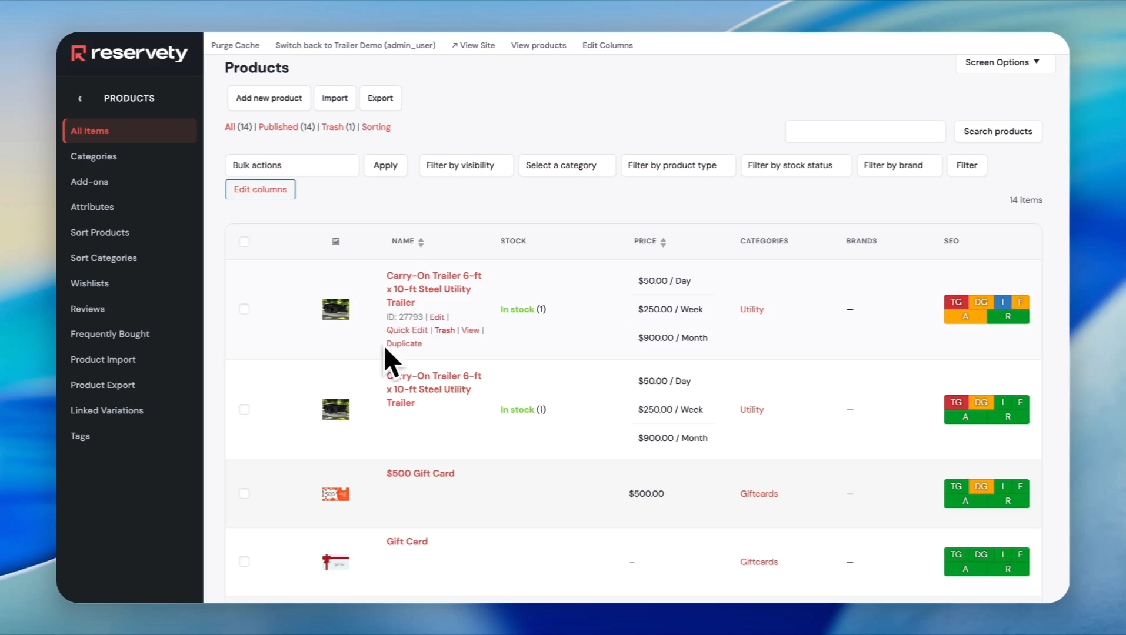Click the Filter button
The image size is (1126, 635).
(967, 165)
